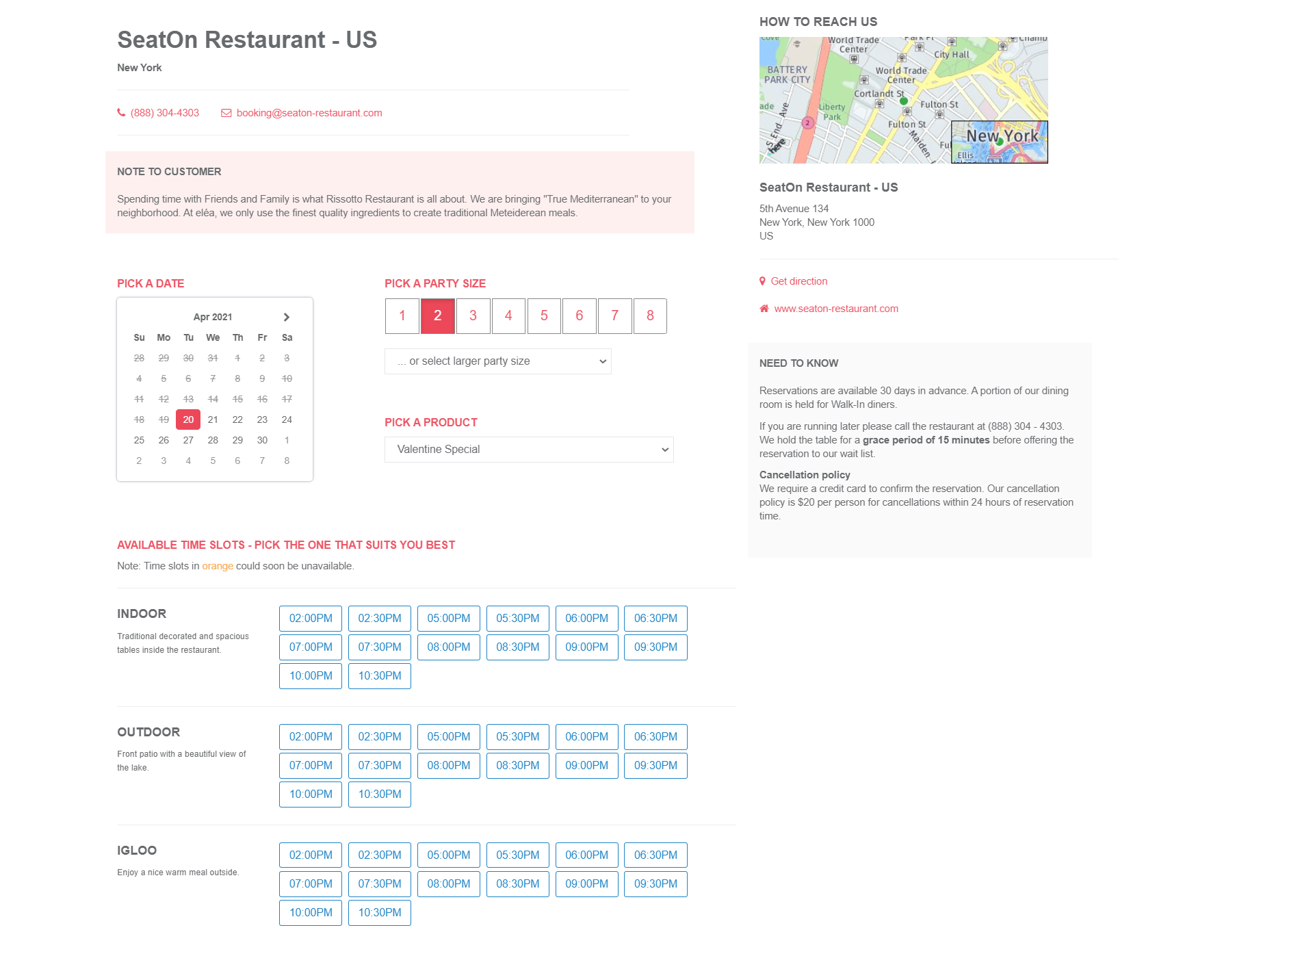Pick April 24 in the calendar
Screen dimensions: 1313x956
pyautogui.click(x=287, y=419)
